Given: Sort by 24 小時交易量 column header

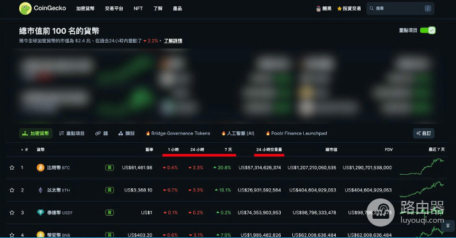Looking at the screenshot, I should click(269, 150).
